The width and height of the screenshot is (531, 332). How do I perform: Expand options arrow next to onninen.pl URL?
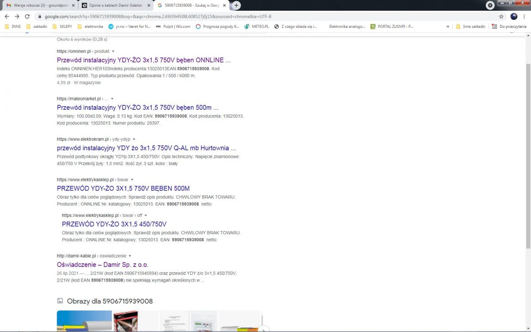[x=113, y=51]
